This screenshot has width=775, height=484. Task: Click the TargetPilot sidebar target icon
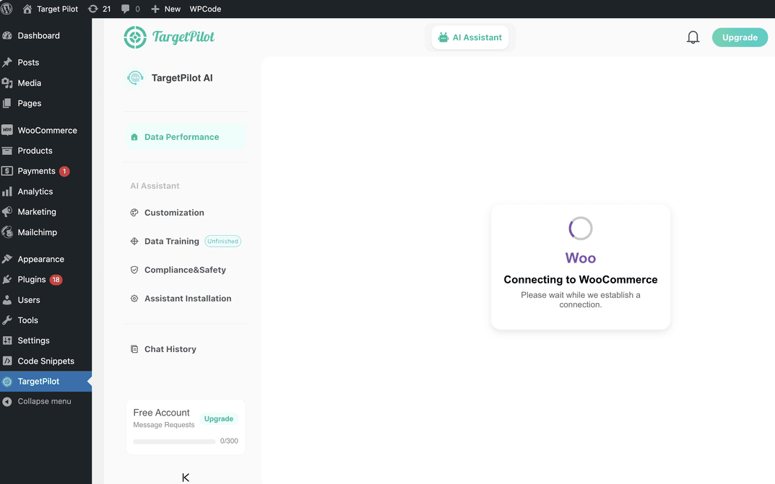(x=7, y=382)
